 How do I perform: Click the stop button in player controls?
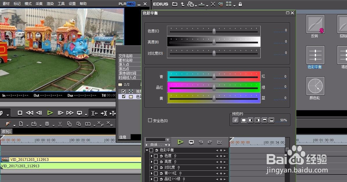20,113
